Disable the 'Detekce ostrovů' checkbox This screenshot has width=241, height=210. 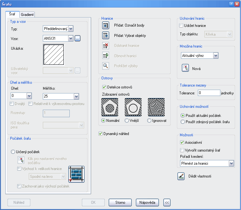104,87
